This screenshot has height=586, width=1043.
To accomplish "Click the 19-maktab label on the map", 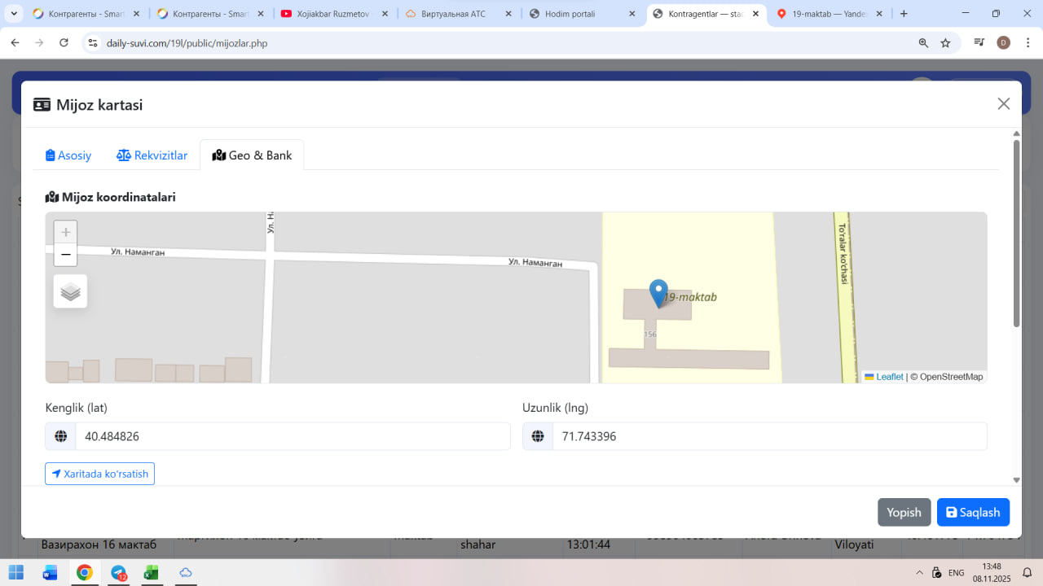I will coord(690,297).
